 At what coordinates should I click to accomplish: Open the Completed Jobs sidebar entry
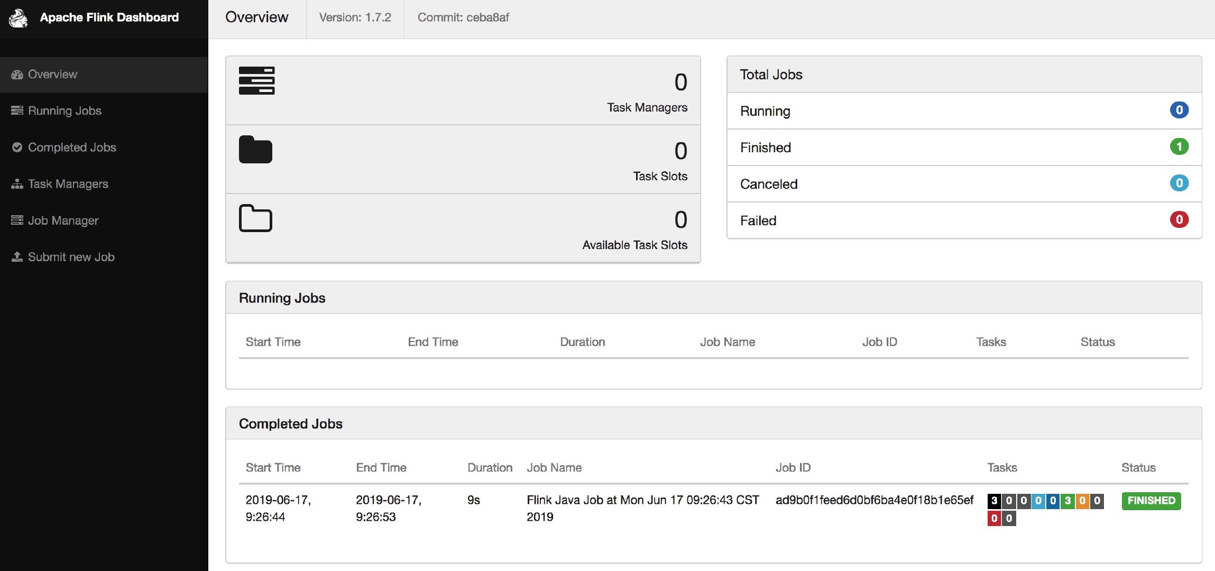[72, 147]
